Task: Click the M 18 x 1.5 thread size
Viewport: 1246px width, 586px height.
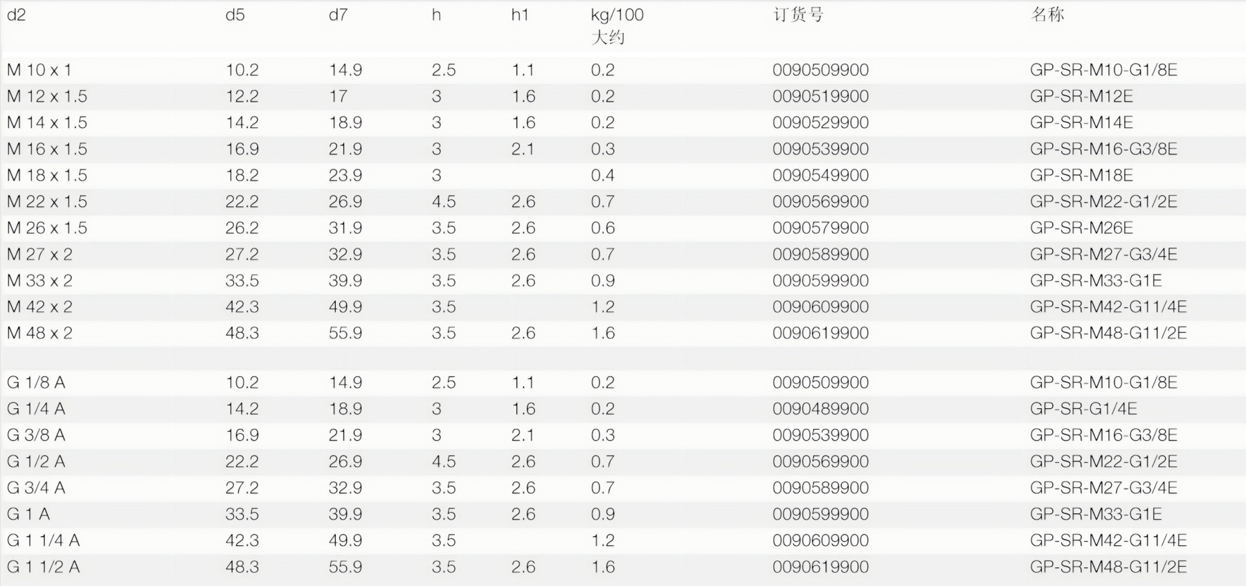Action: [47, 175]
